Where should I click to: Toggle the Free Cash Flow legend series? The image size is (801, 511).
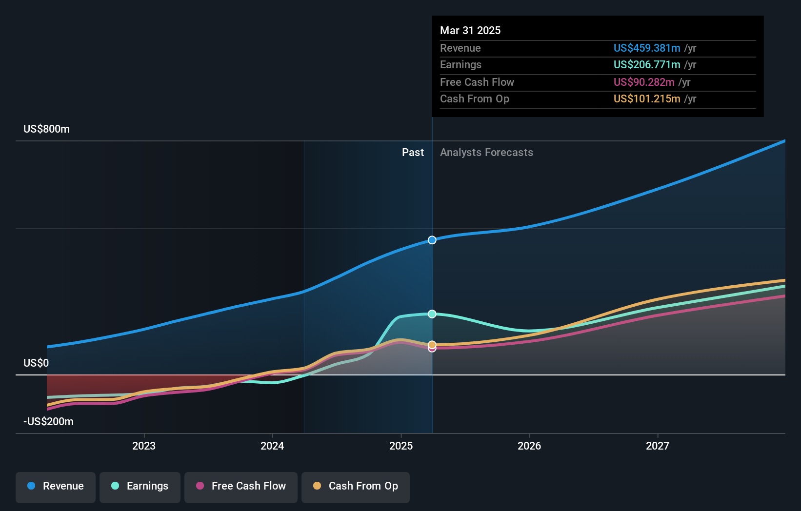241,487
